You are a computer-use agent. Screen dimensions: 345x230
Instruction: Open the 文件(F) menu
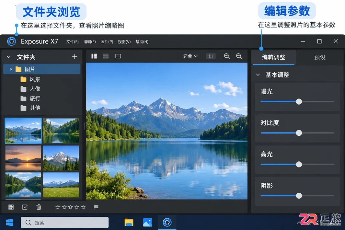click(x=73, y=41)
